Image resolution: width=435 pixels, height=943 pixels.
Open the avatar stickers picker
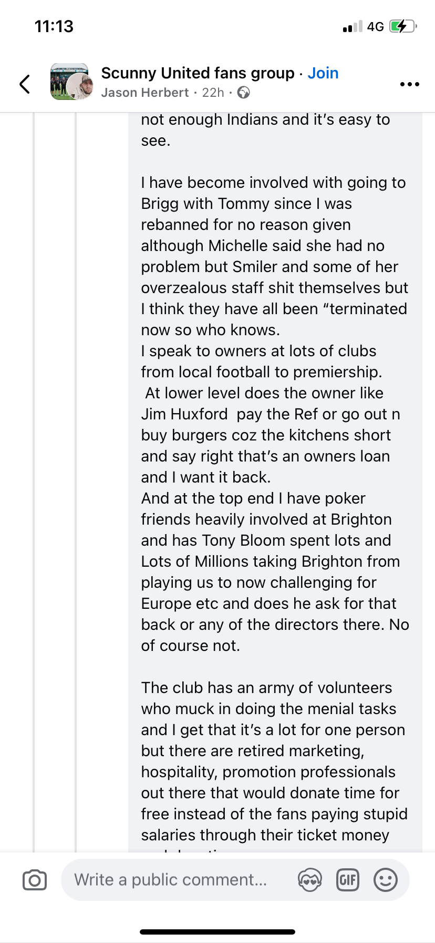click(x=309, y=880)
